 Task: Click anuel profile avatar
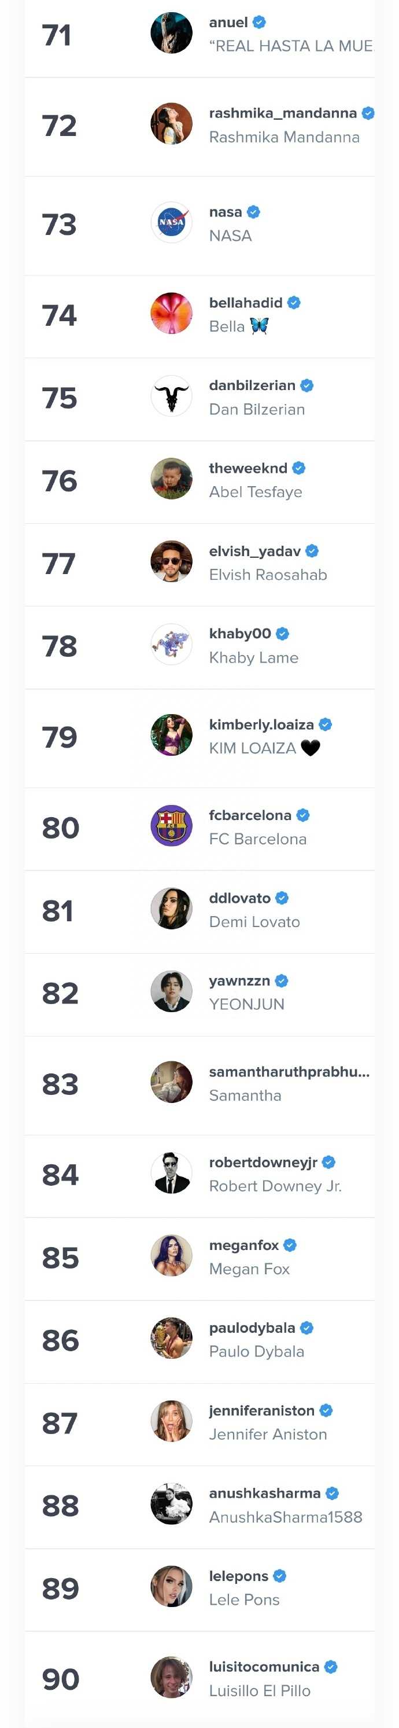171,33
